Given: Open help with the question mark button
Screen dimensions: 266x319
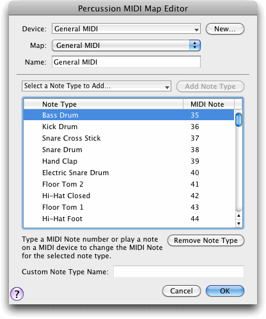Looking at the screenshot, I should [17, 294].
